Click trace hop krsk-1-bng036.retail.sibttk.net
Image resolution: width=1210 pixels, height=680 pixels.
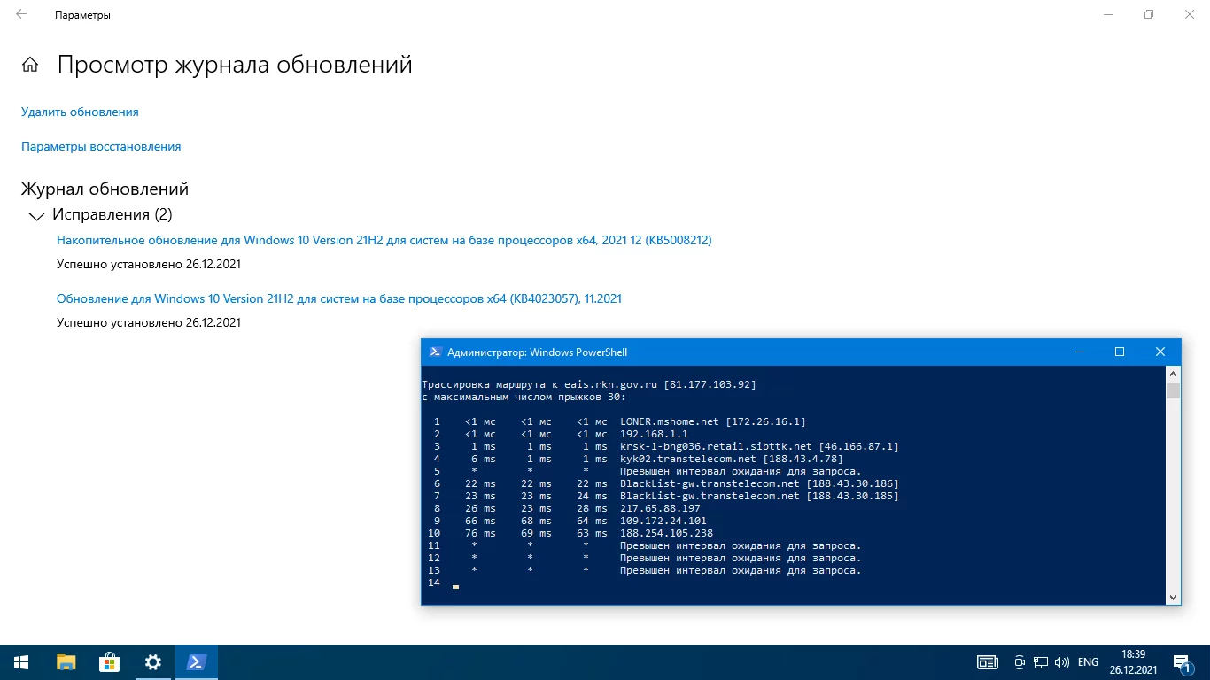[759, 446]
